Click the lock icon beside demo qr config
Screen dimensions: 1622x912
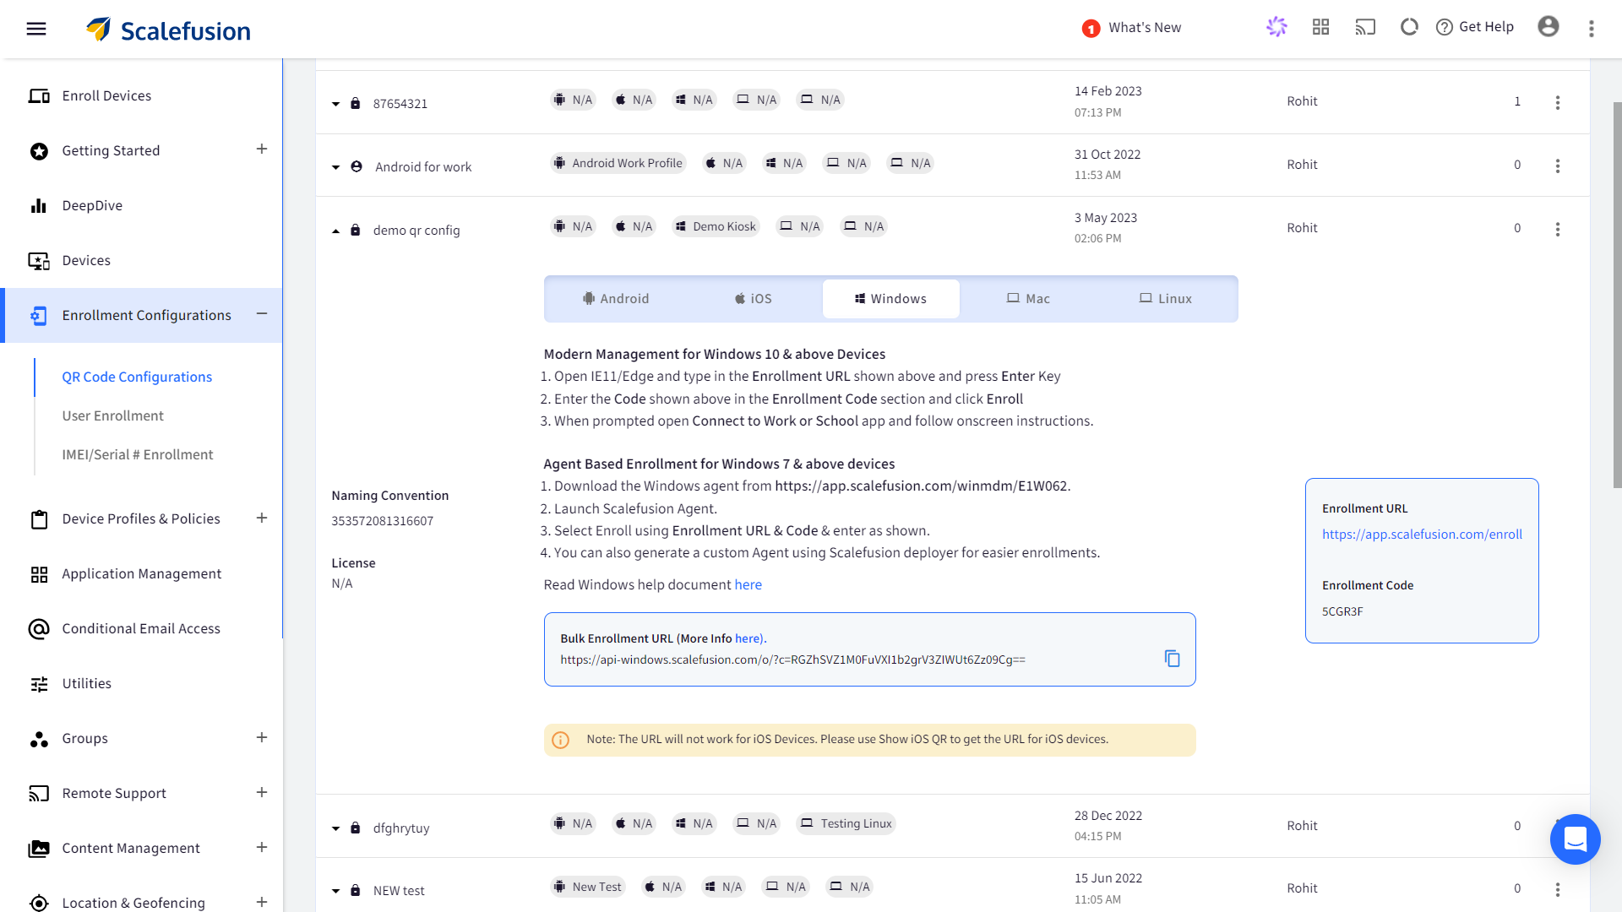(x=356, y=230)
